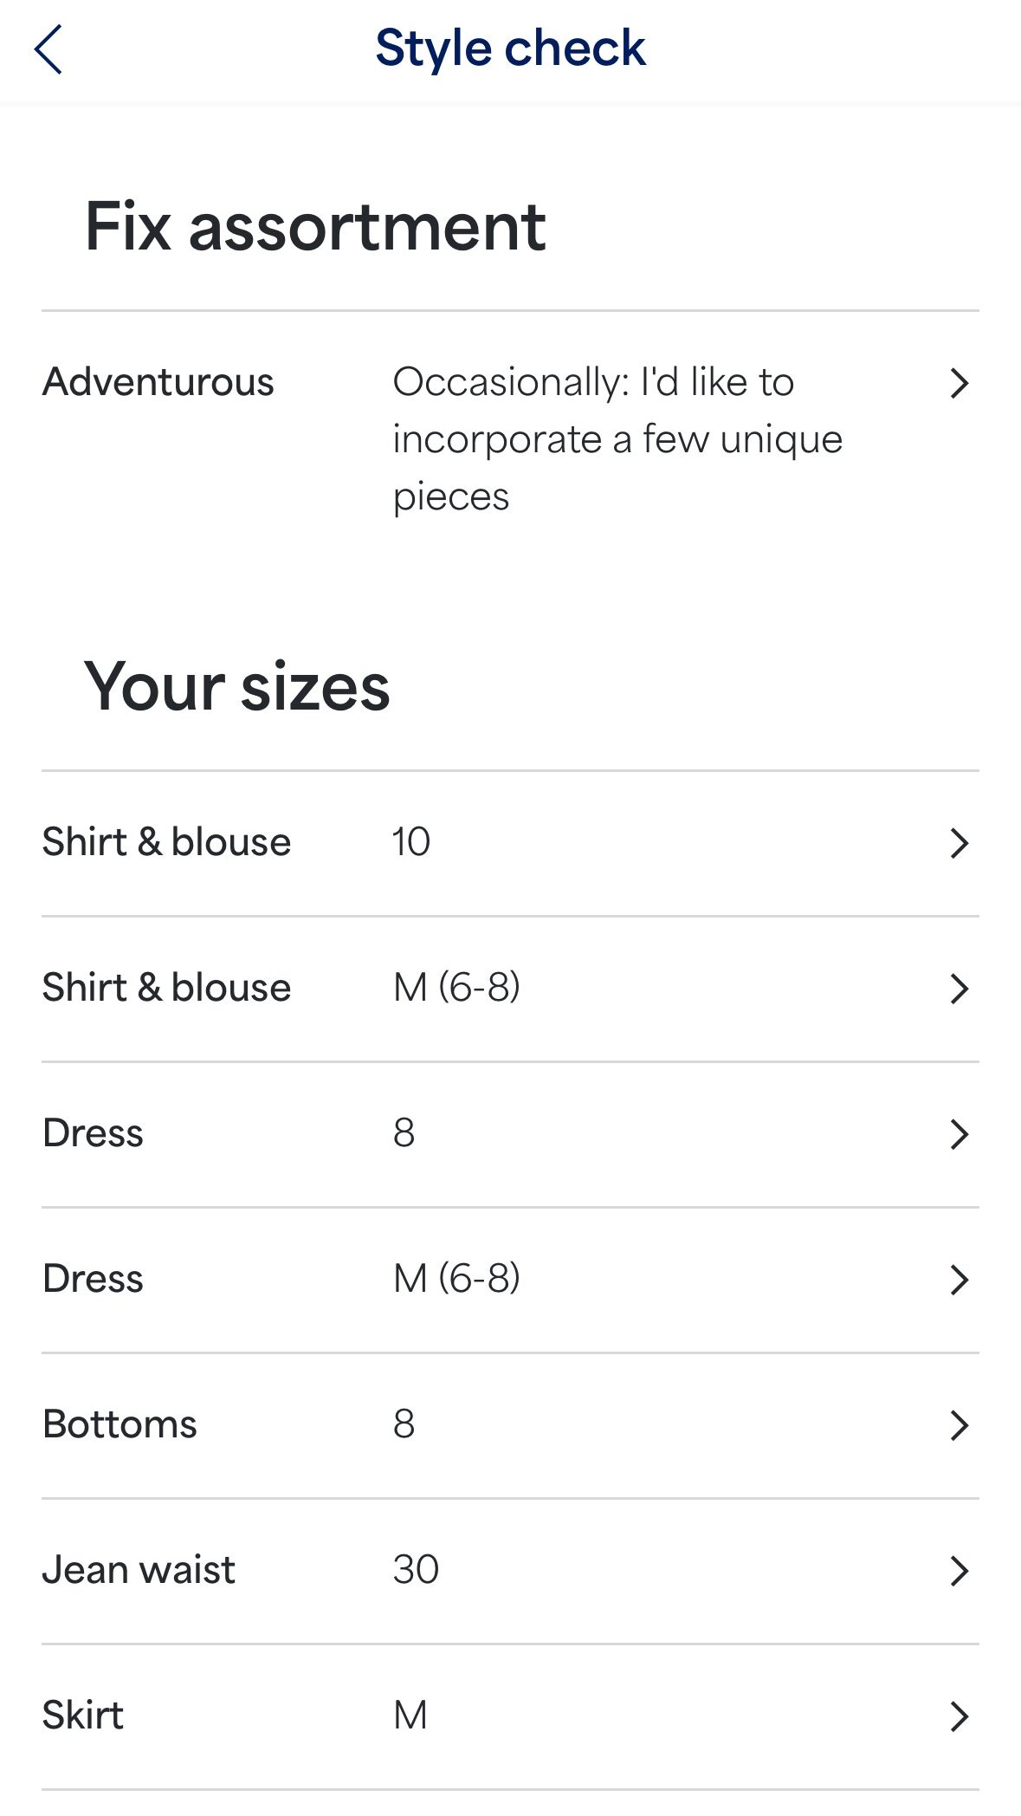Viewport: 1021px width, 1816px height.
Task: Expand the Skirt size chevron
Action: pos(958,1716)
